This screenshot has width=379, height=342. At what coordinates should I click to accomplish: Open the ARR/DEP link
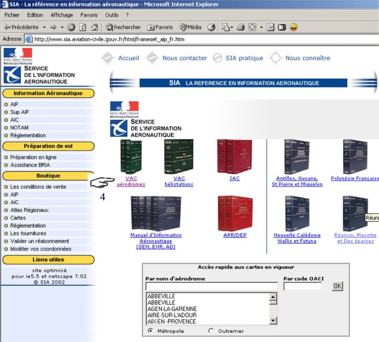tap(235, 235)
